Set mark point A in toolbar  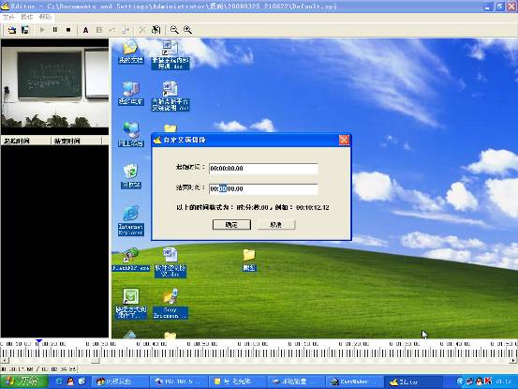[85, 30]
